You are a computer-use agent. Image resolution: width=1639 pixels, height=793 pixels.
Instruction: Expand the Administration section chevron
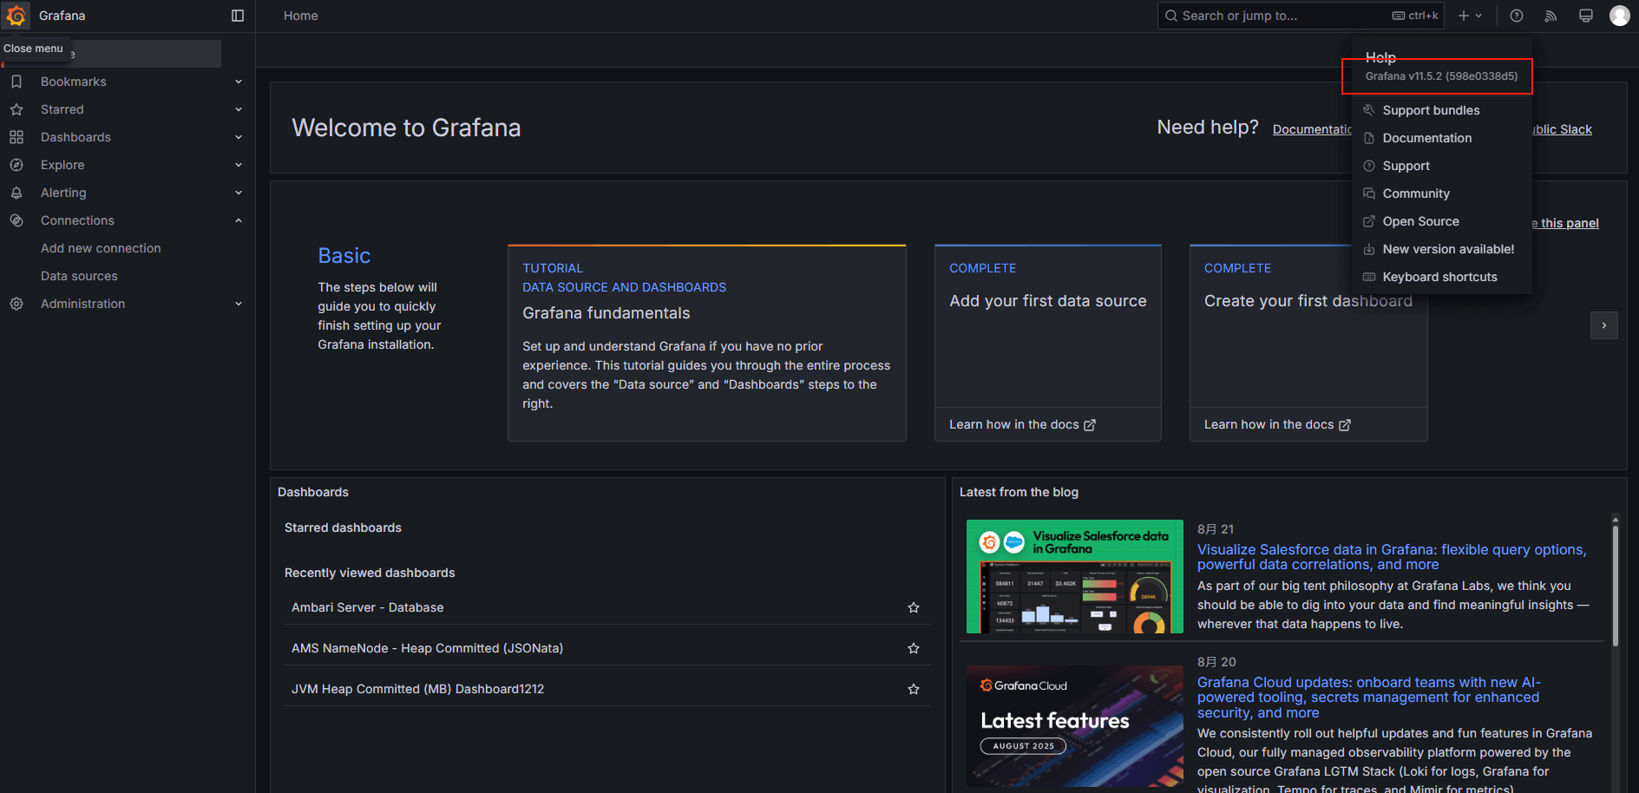click(239, 304)
